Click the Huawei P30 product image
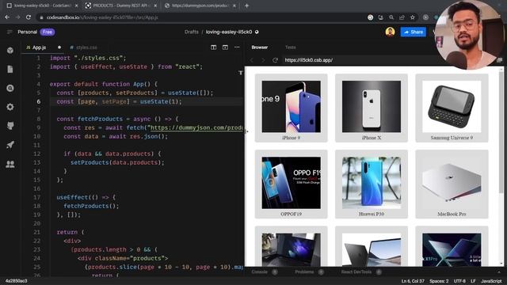Viewport: 507px width, 285px height. 372,183
